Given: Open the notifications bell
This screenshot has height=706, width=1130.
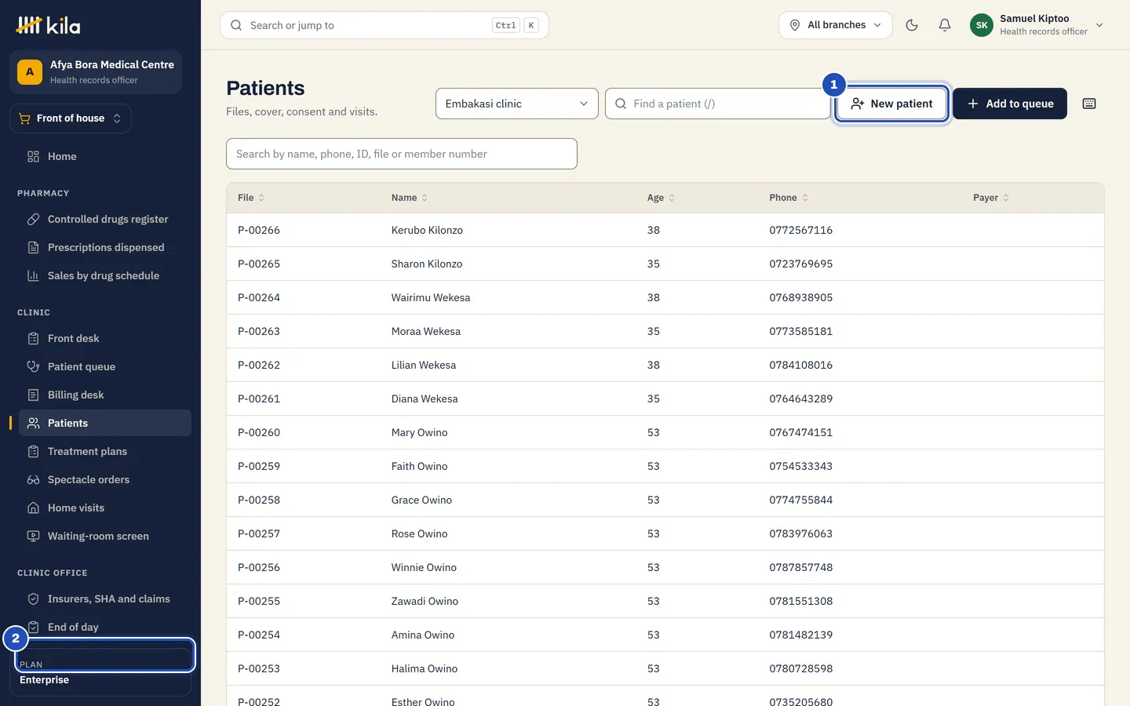Looking at the screenshot, I should [x=945, y=25].
